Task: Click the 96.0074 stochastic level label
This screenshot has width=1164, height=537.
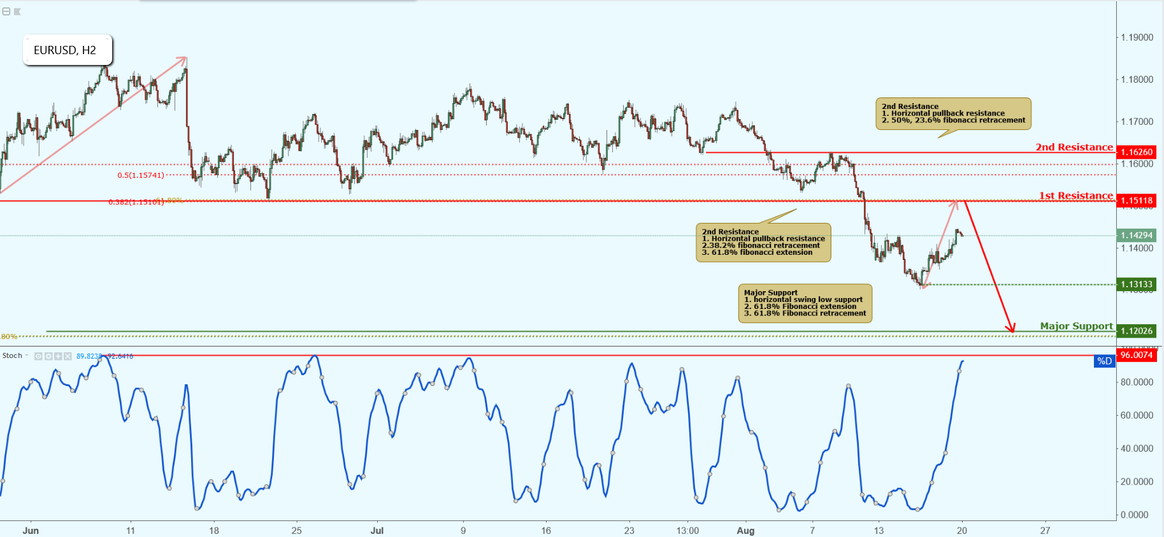Action: point(1137,355)
